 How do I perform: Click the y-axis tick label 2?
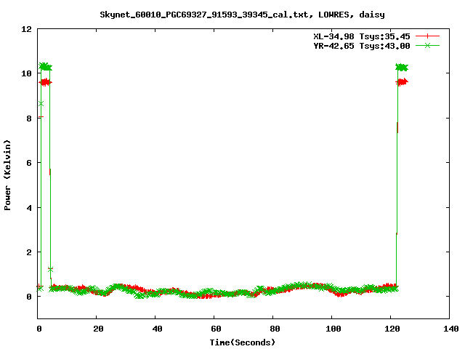pyautogui.click(x=29, y=252)
